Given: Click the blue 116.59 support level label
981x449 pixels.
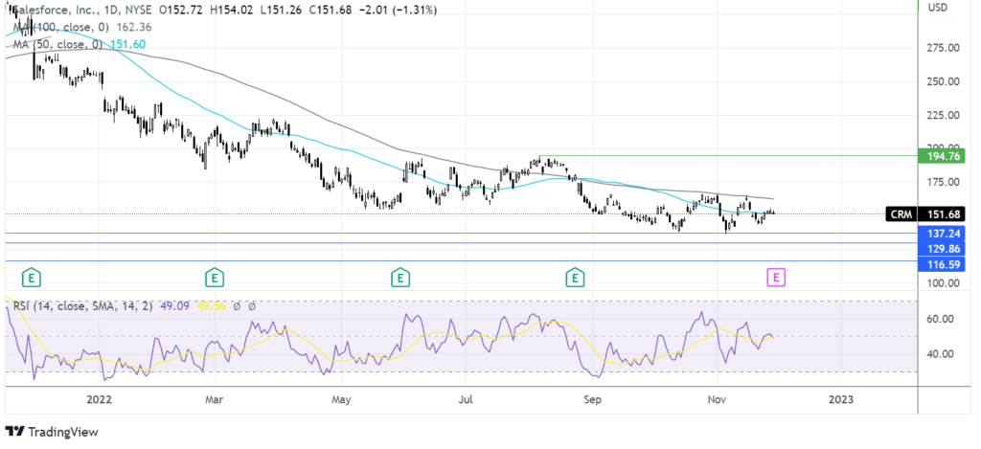Looking at the screenshot, I should coord(941,265).
